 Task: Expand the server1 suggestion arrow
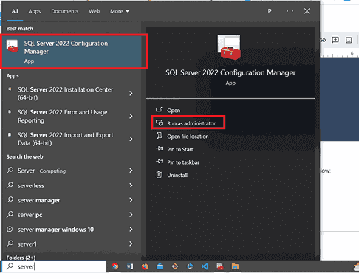pos(131,244)
